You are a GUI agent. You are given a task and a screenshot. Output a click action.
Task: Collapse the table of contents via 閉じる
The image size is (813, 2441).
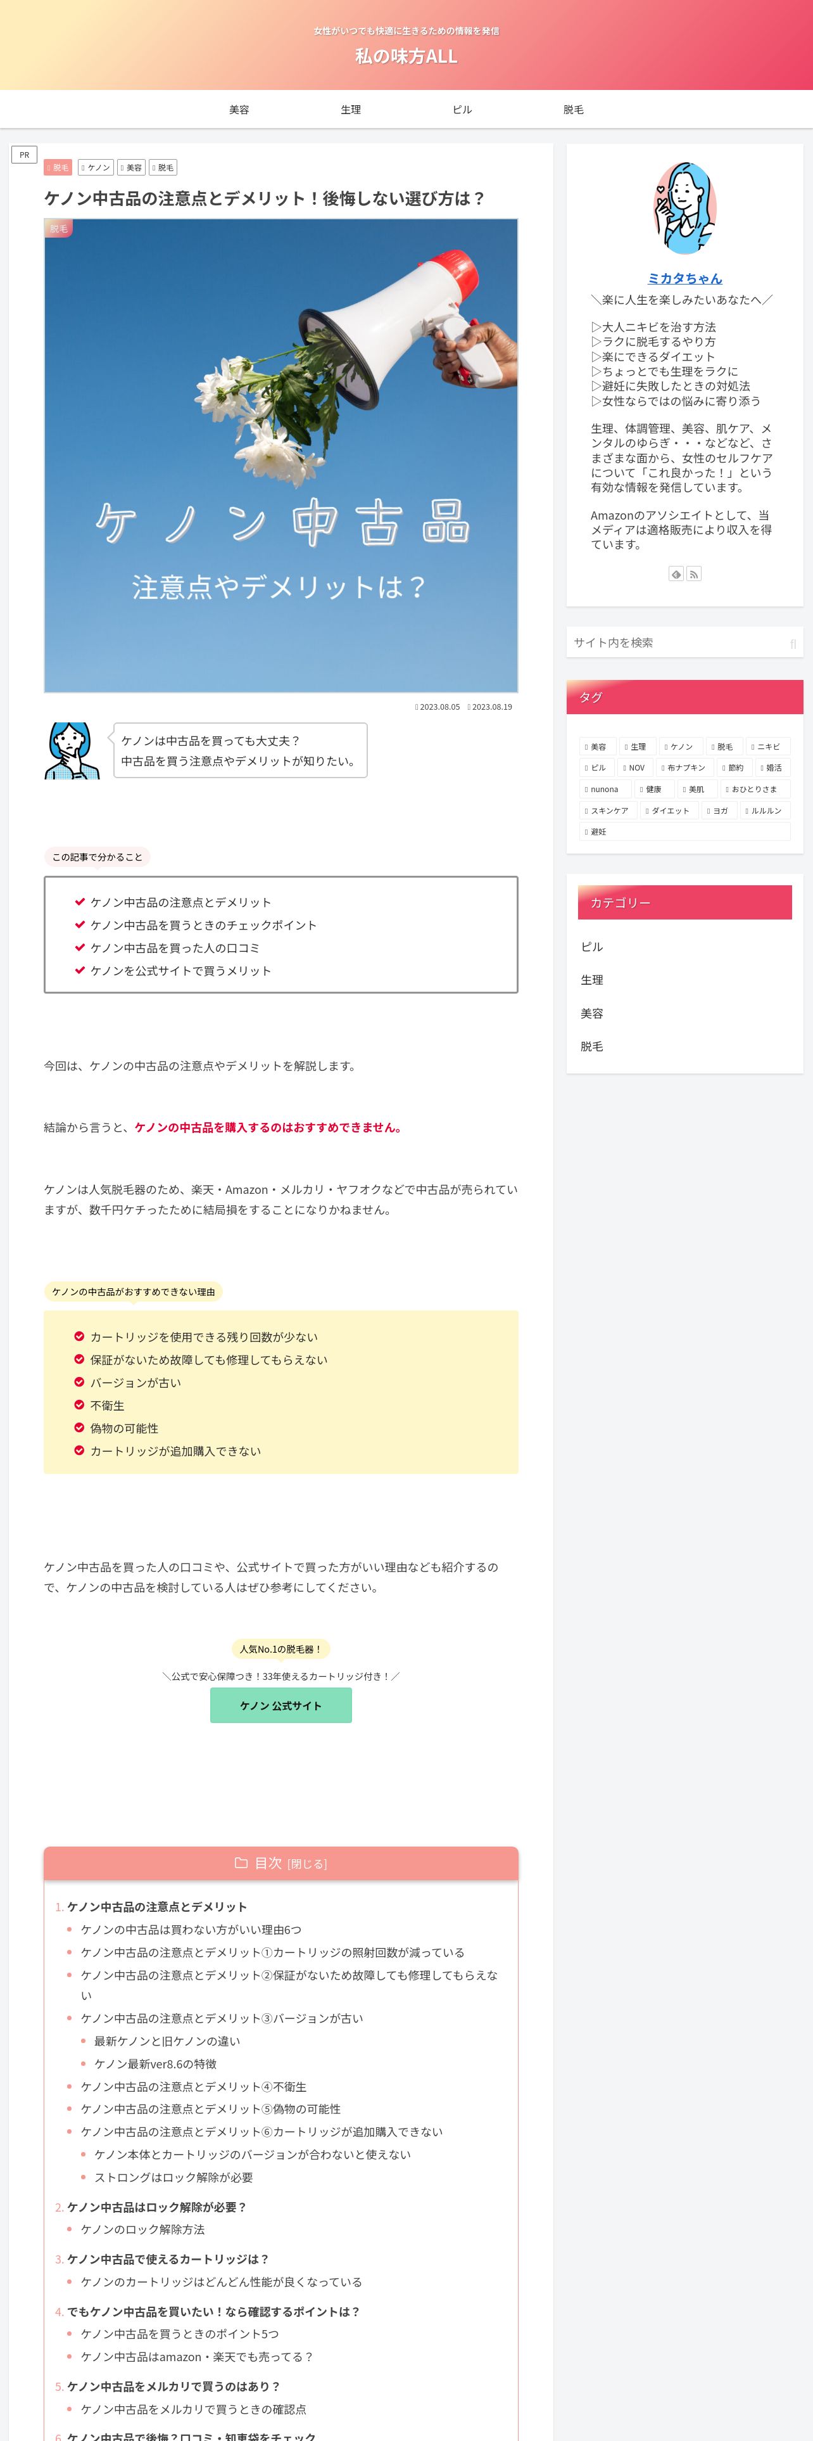coord(308,1864)
